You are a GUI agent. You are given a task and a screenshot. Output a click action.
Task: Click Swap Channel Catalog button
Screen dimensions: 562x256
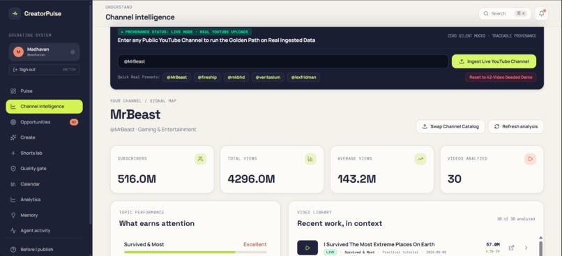tap(450, 126)
